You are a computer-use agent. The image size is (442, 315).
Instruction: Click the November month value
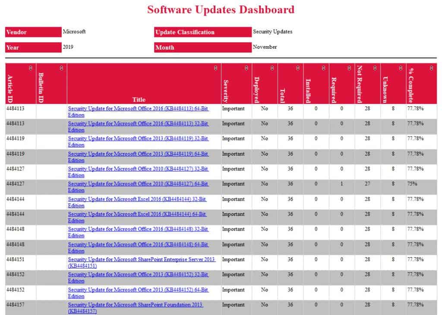tap(265, 47)
